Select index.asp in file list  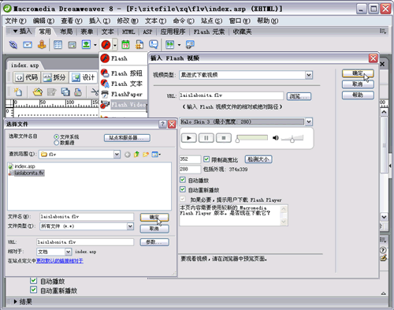22,166
